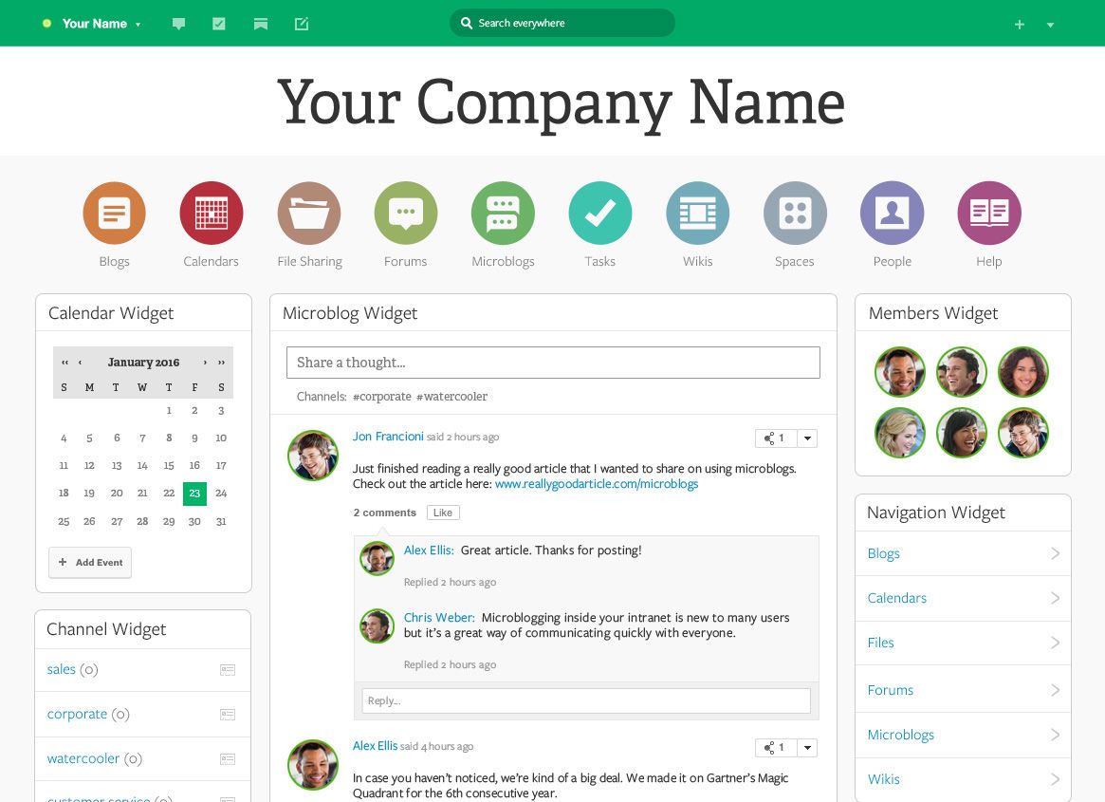Open the share count dropdown on Jon's post

pyautogui.click(x=807, y=438)
